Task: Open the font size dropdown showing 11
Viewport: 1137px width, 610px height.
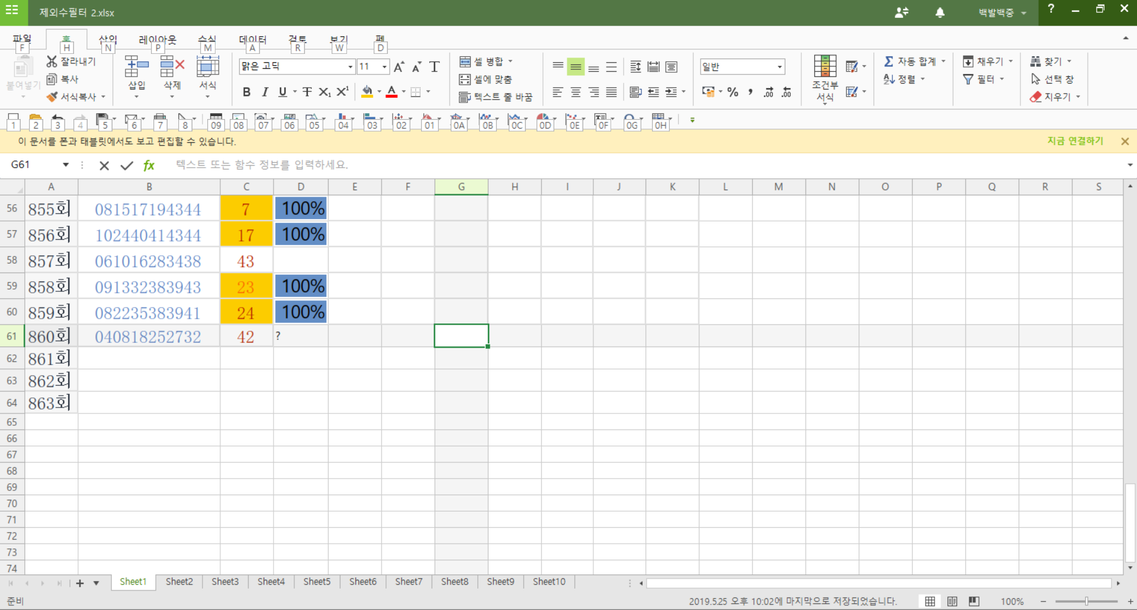Action: click(x=384, y=66)
